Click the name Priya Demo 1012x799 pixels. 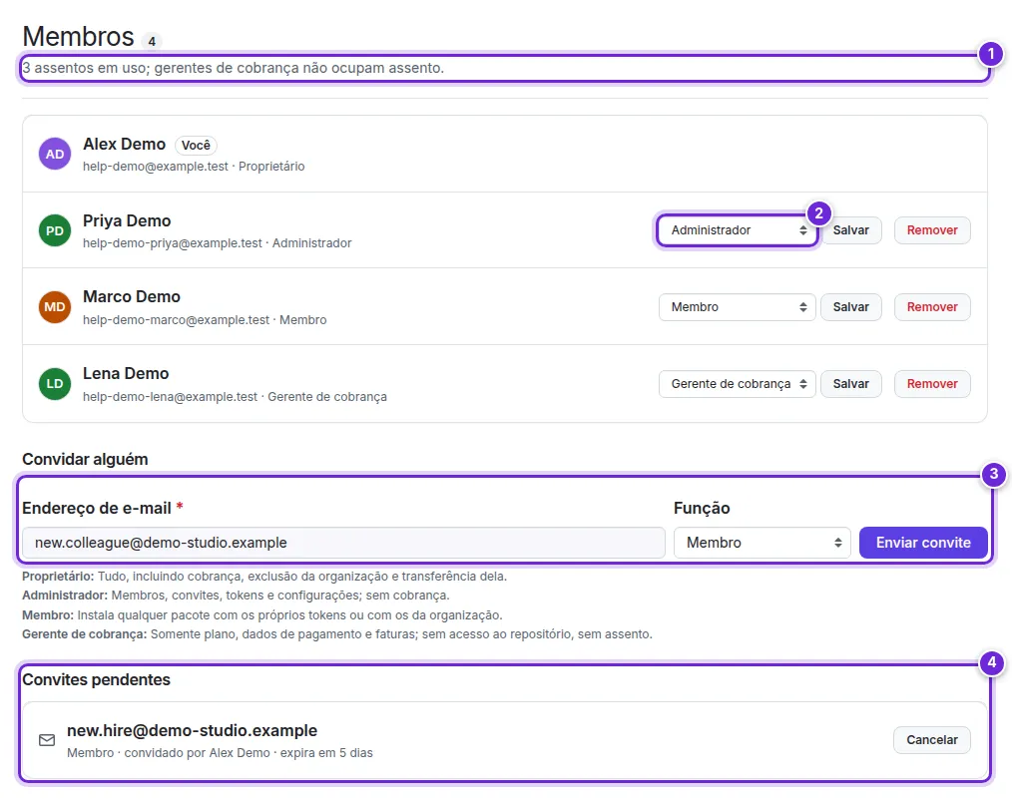(x=127, y=220)
